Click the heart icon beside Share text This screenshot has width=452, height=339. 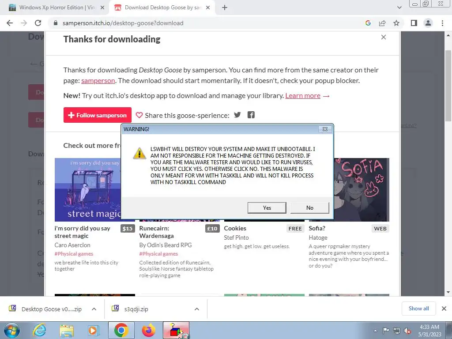click(139, 115)
